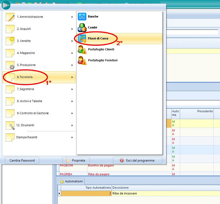Expand the 2. Acquisti submenu arrow
220x204 pixels.
pos(72,29)
